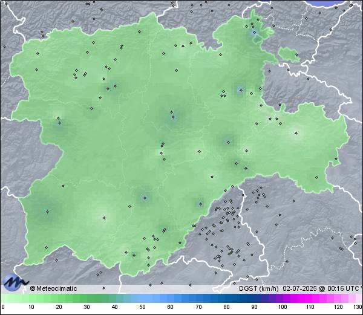Screen dimensions: 363x315
Task: Click the 110 value on wind scale
Action: coord(310,307)
